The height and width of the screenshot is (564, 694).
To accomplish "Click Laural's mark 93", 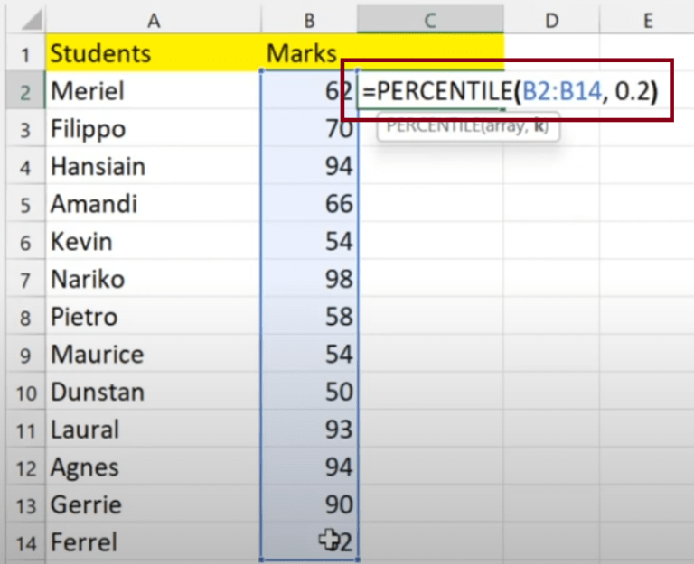I will pos(309,430).
